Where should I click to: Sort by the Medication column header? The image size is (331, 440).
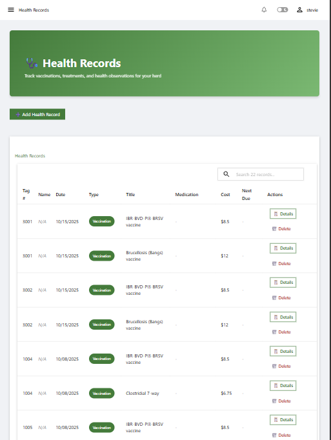tap(186, 194)
